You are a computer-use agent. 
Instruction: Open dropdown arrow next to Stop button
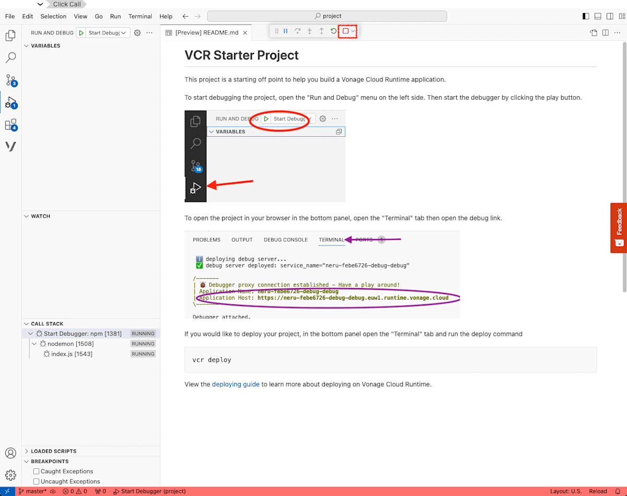(354, 31)
